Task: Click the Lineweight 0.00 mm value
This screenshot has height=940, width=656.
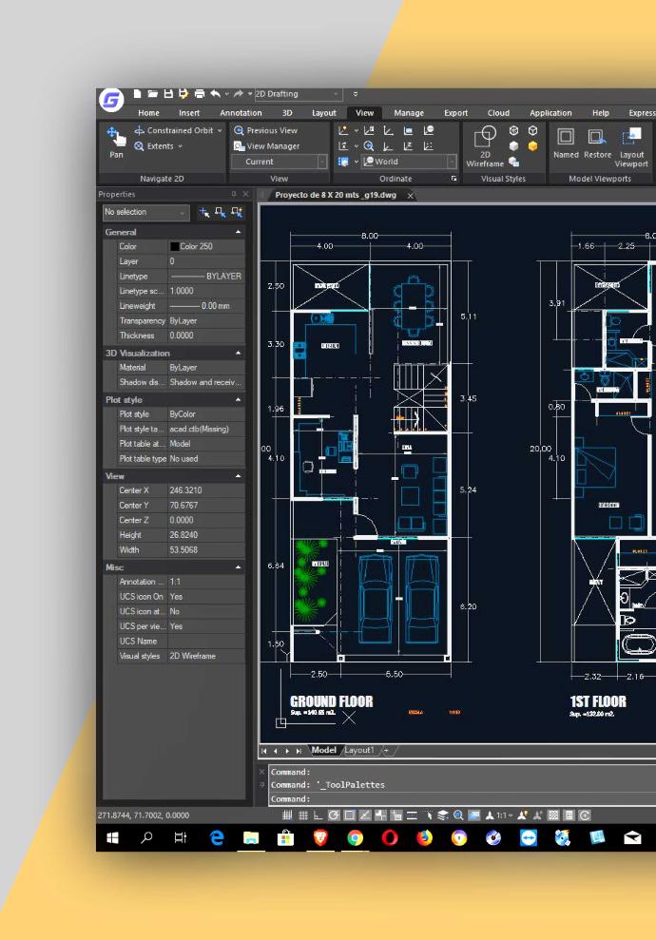Action: coord(205,306)
